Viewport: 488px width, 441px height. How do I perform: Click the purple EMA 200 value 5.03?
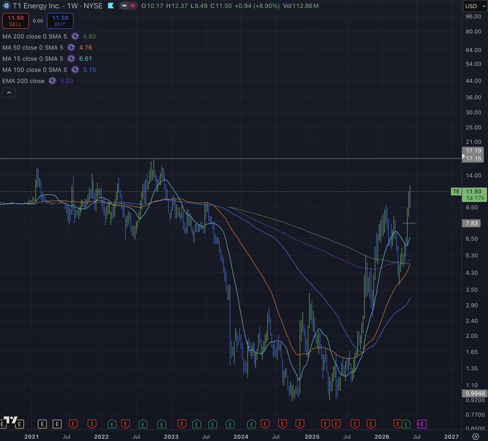(x=67, y=81)
